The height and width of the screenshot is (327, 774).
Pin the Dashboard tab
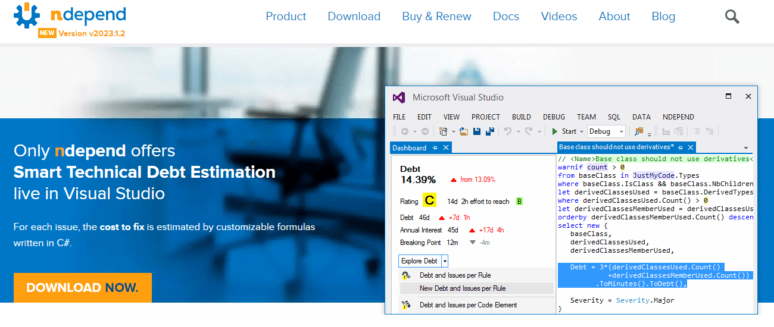[x=435, y=148]
